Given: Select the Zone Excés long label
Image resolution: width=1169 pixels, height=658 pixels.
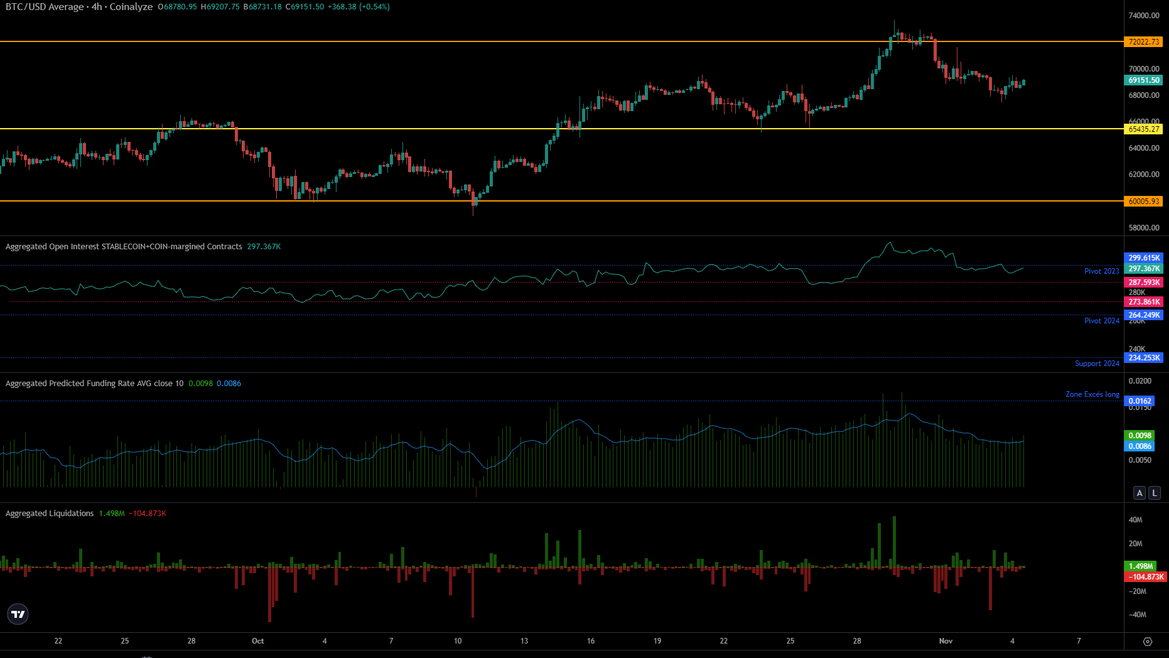Looking at the screenshot, I should tap(1092, 394).
